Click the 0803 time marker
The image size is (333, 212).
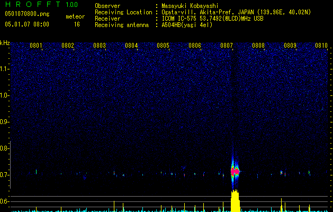(x=100, y=46)
